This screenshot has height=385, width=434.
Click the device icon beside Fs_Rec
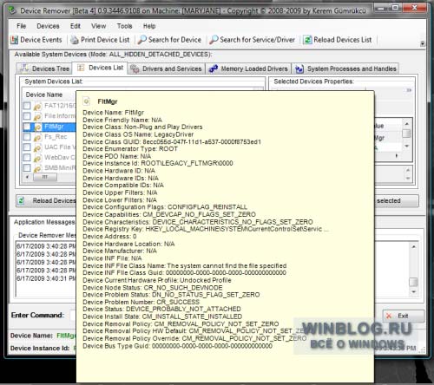pyautogui.click(x=37, y=137)
